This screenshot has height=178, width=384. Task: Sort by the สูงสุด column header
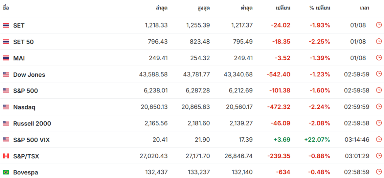coord(204,8)
